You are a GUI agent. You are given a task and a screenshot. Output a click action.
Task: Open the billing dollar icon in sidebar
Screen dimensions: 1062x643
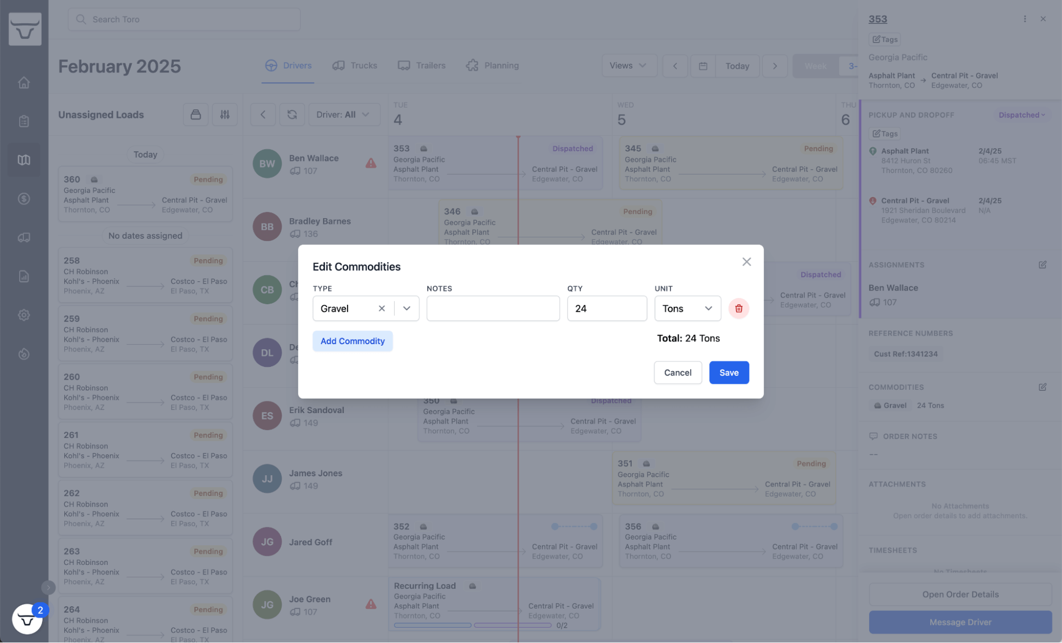24,199
